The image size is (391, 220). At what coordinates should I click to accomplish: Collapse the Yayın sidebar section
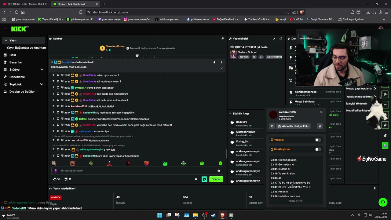pos(24,40)
